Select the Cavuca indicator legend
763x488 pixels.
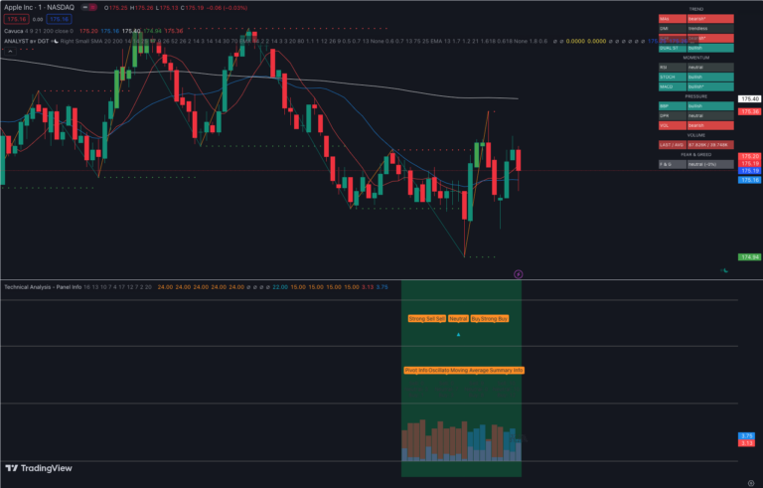point(14,31)
